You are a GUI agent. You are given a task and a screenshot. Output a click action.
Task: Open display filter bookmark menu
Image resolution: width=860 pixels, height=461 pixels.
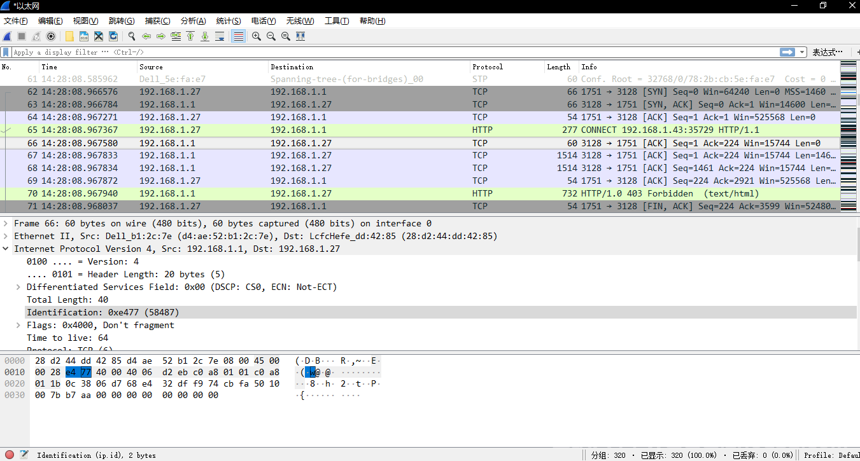coord(6,52)
